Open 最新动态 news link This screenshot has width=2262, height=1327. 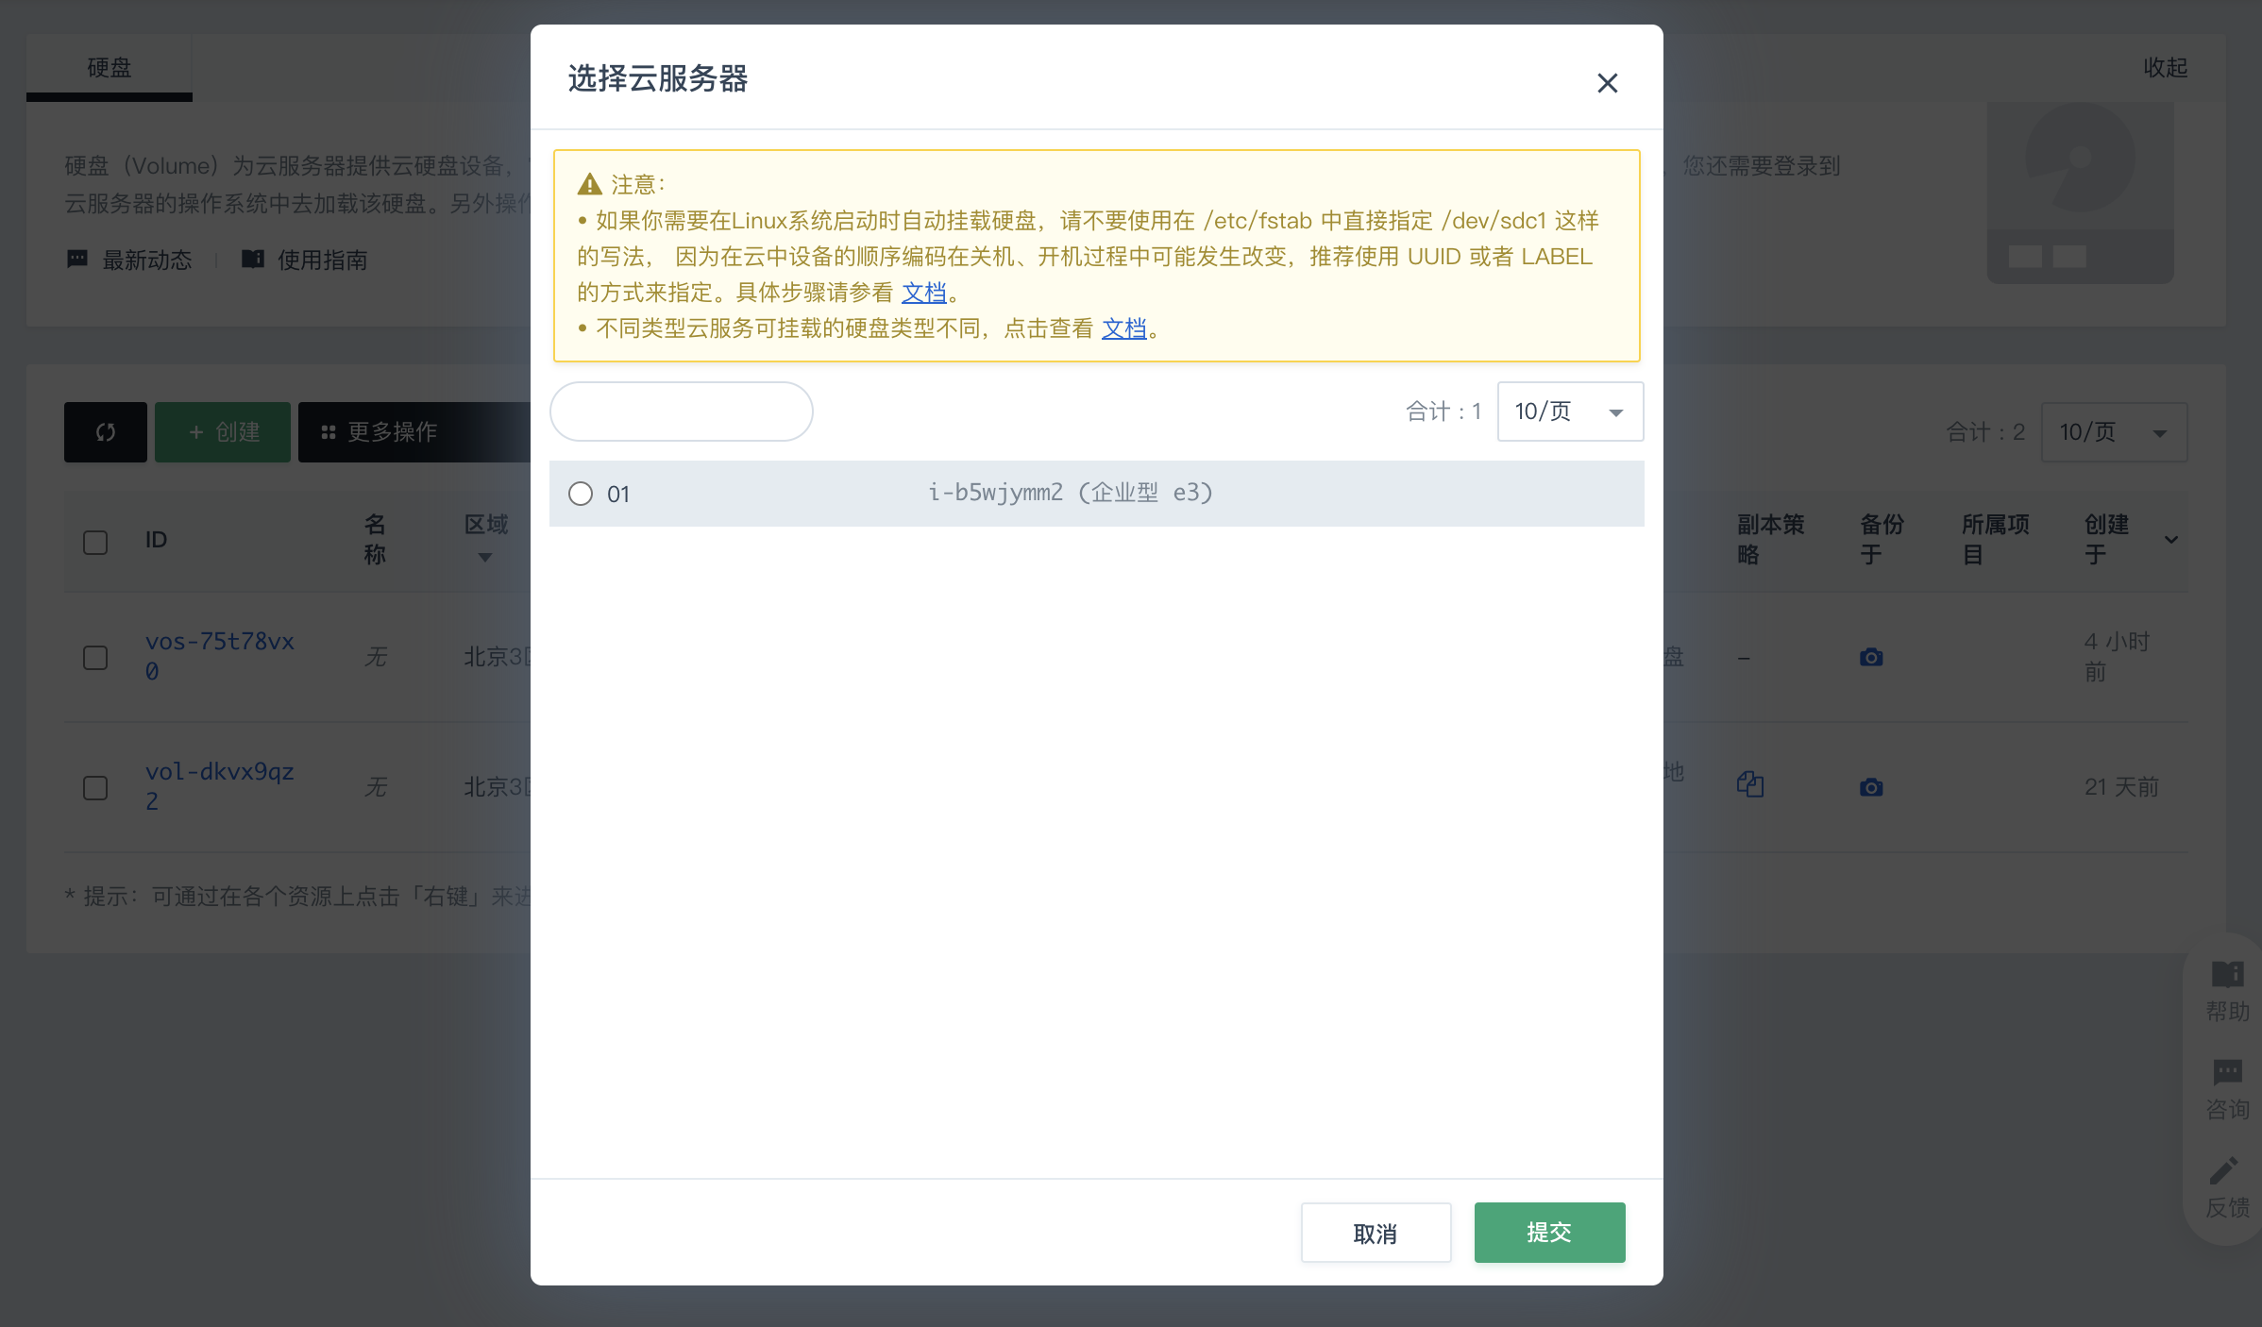(129, 260)
